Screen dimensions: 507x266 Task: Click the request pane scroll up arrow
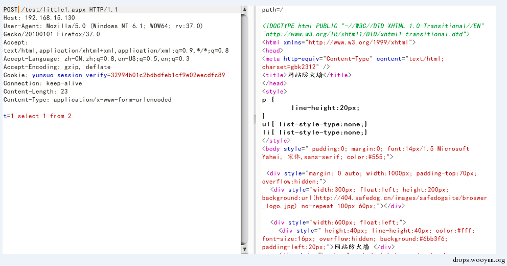(x=244, y=10)
